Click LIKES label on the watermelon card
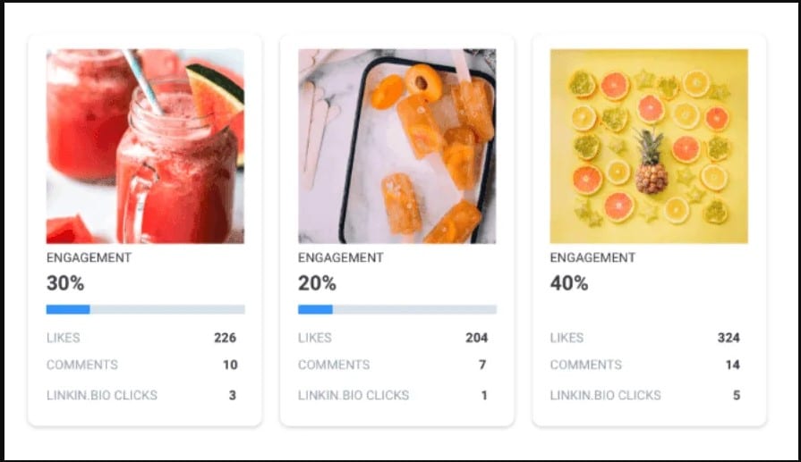 pyautogui.click(x=64, y=338)
